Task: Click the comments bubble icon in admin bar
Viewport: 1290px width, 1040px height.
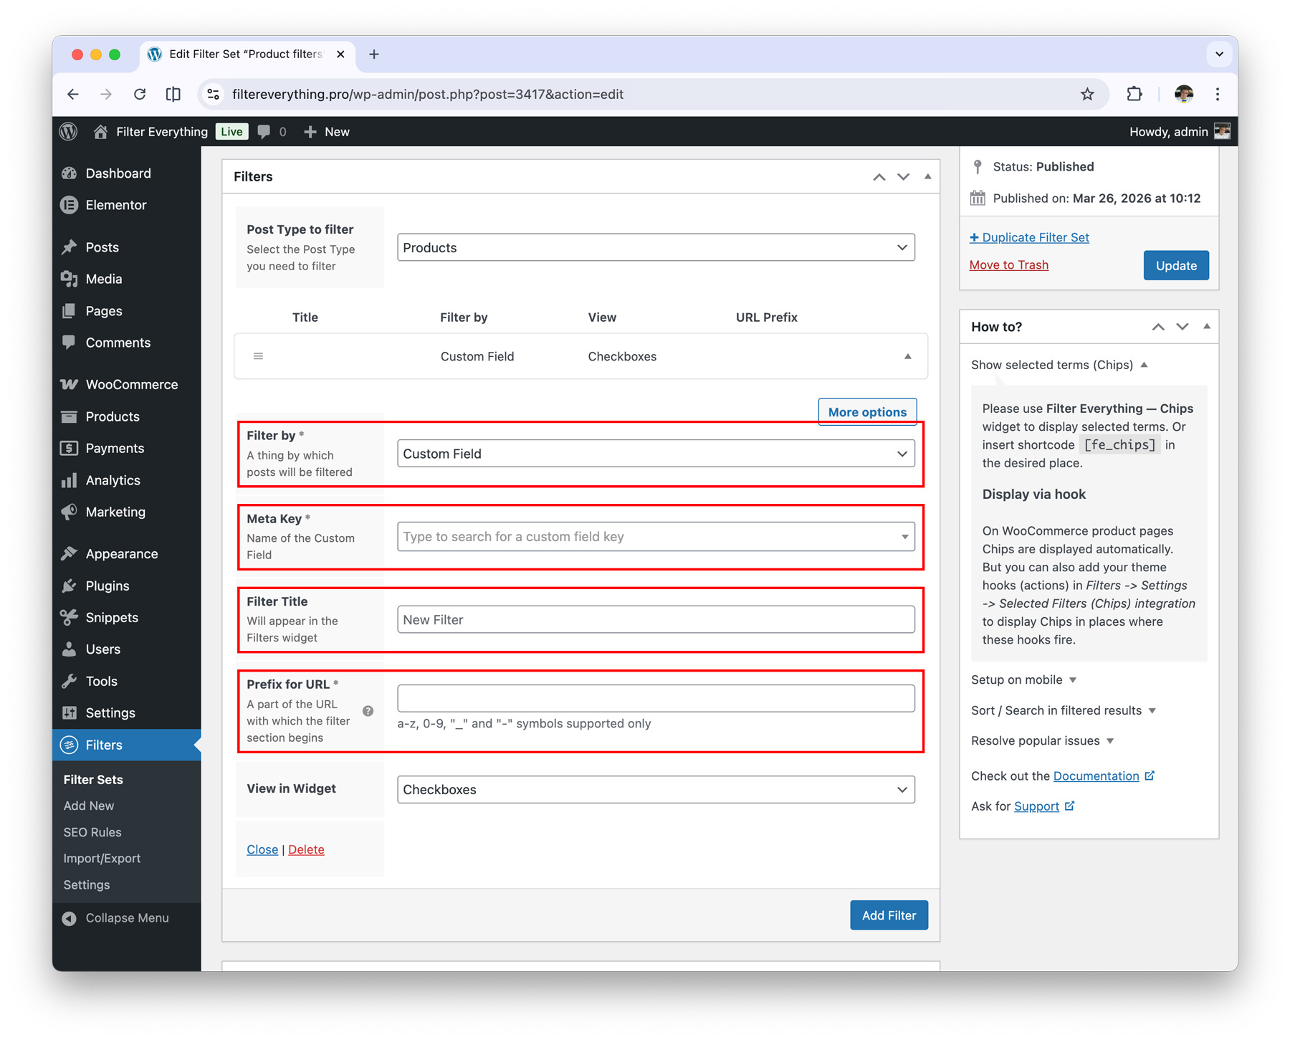Action: click(264, 132)
